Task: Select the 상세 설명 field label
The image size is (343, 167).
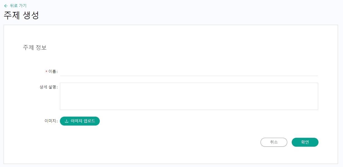Action: point(48,87)
